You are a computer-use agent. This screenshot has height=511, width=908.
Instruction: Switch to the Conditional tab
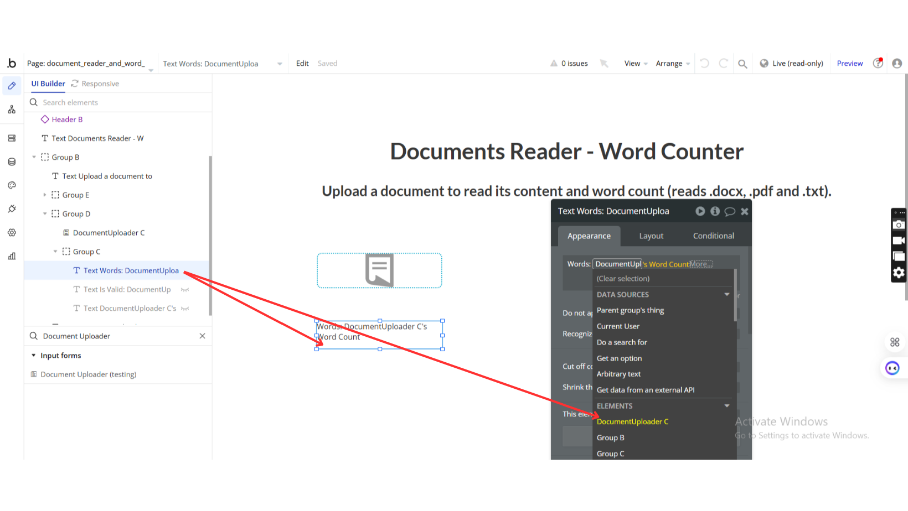tap(713, 236)
